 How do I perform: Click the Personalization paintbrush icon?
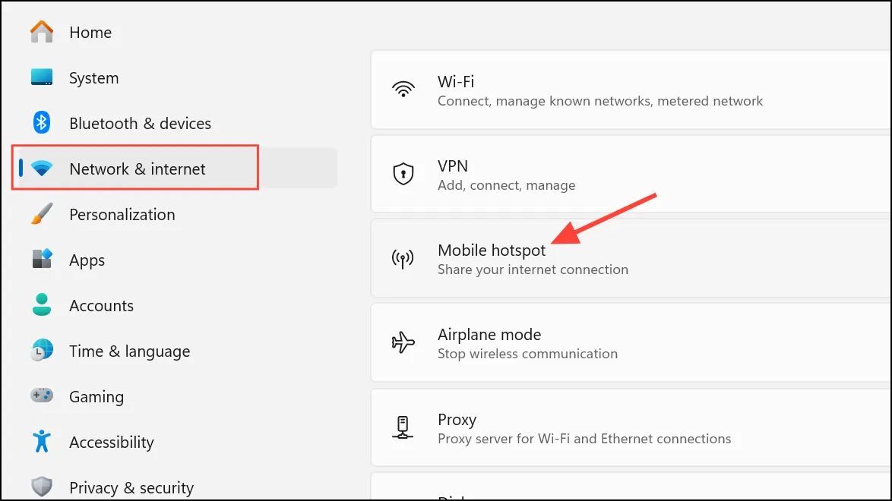pyautogui.click(x=42, y=214)
